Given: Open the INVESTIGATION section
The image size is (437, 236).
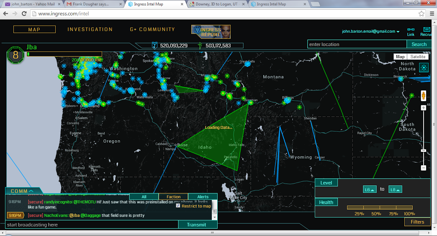Looking at the screenshot, I should [90, 29].
